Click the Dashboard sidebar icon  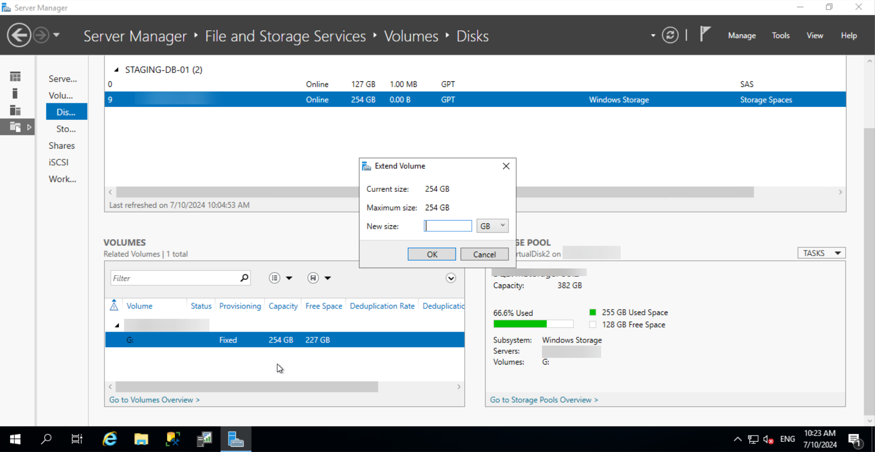[15, 77]
